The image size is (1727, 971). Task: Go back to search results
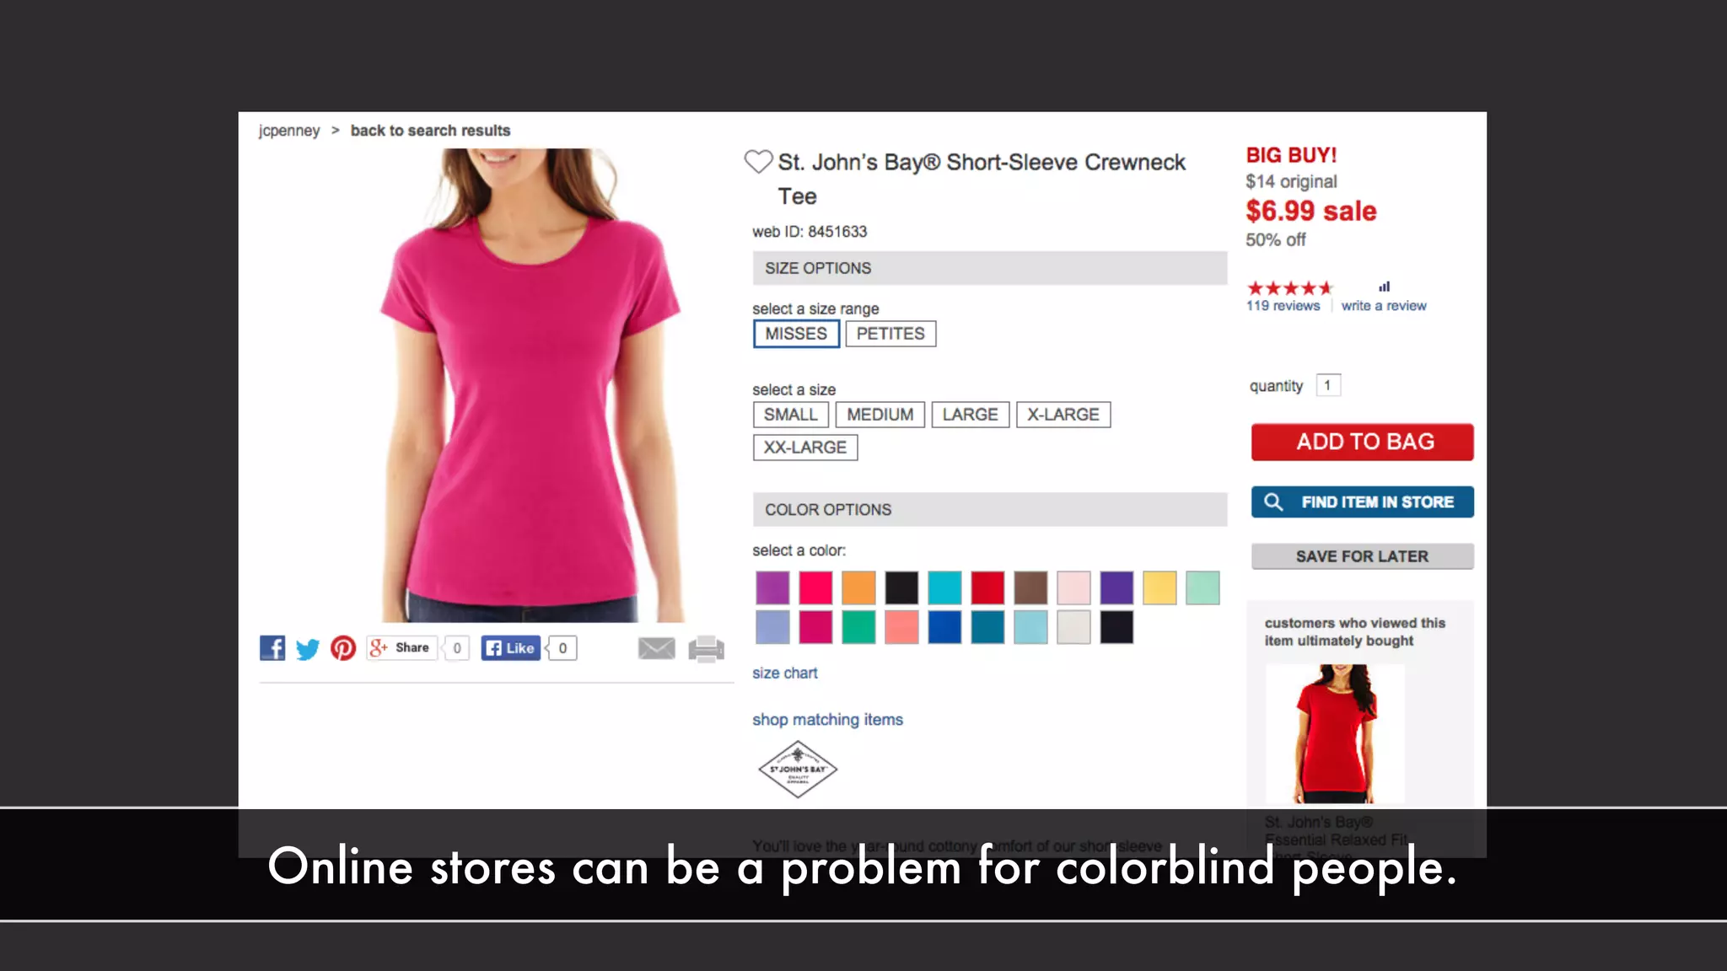(x=430, y=131)
